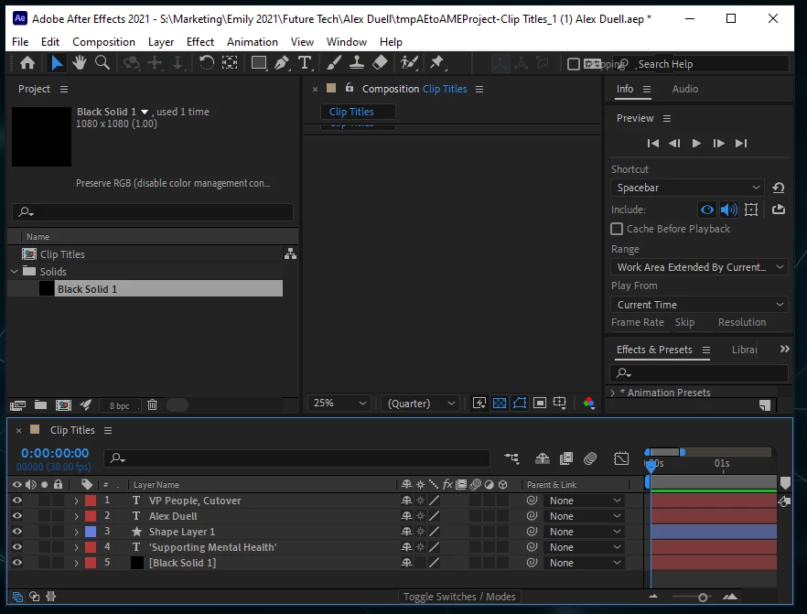Toggle the transparency grid icon
Screen dimensions: 807x614
point(500,403)
